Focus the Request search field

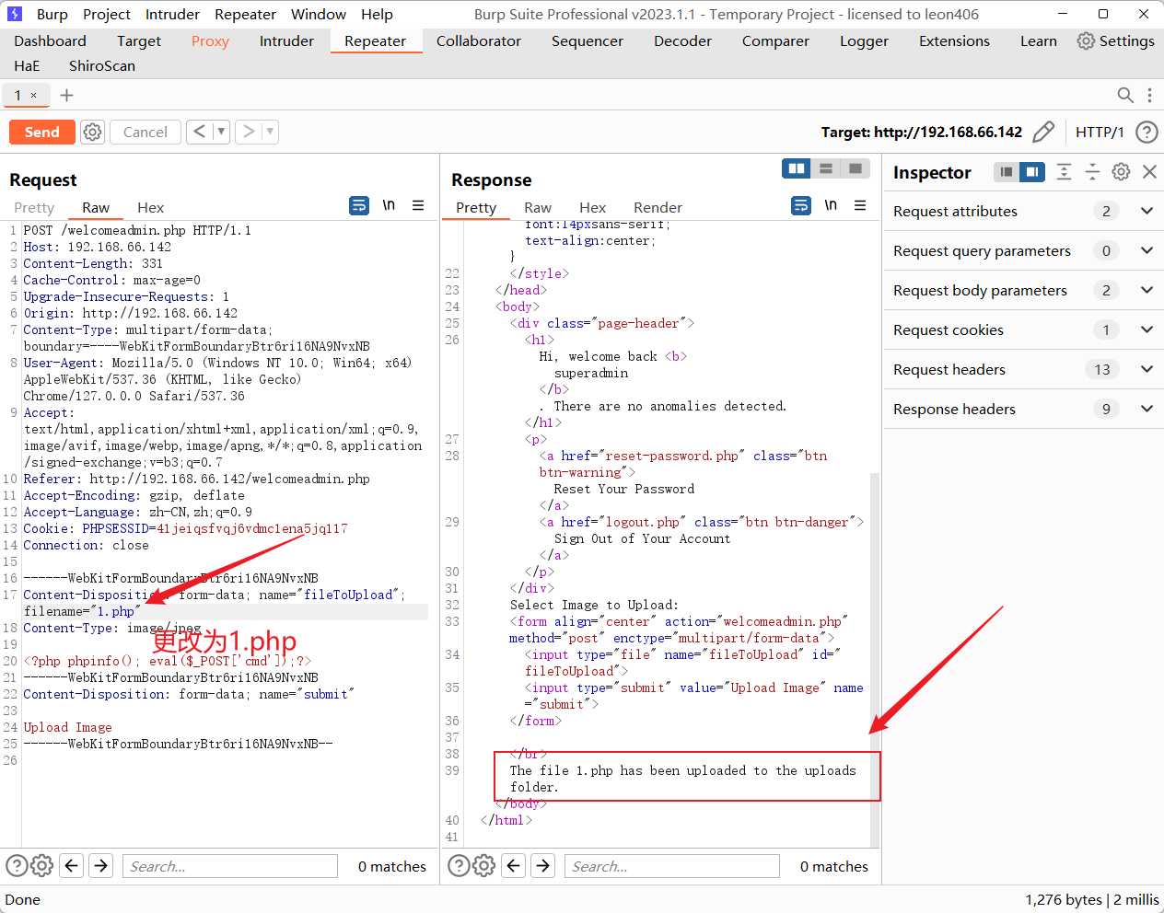[x=230, y=866]
